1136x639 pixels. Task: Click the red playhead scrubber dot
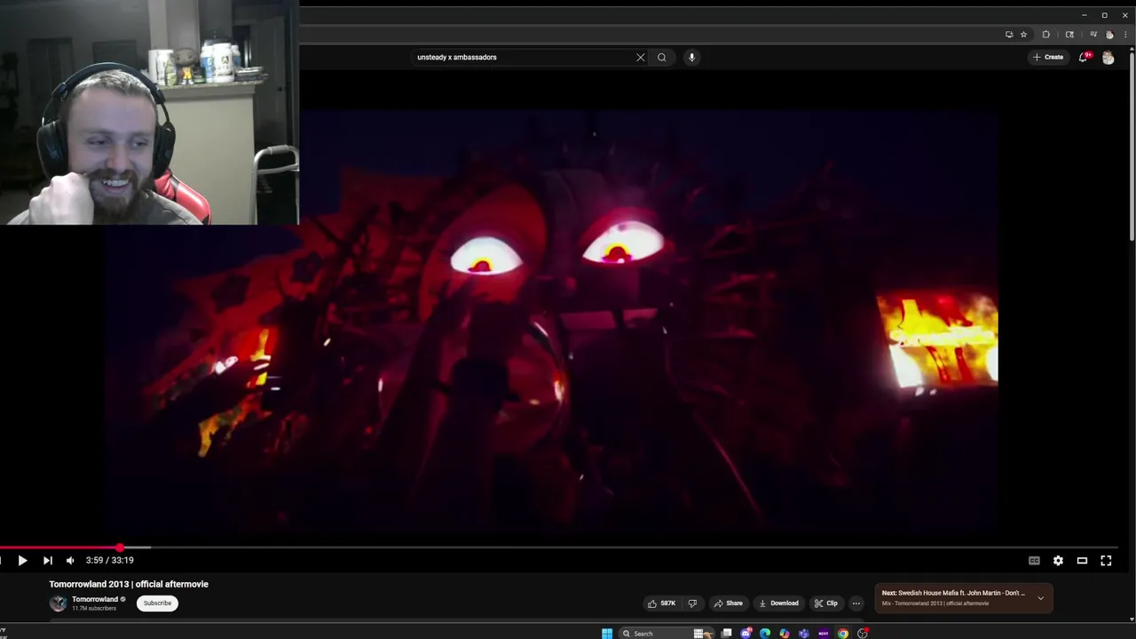point(120,548)
